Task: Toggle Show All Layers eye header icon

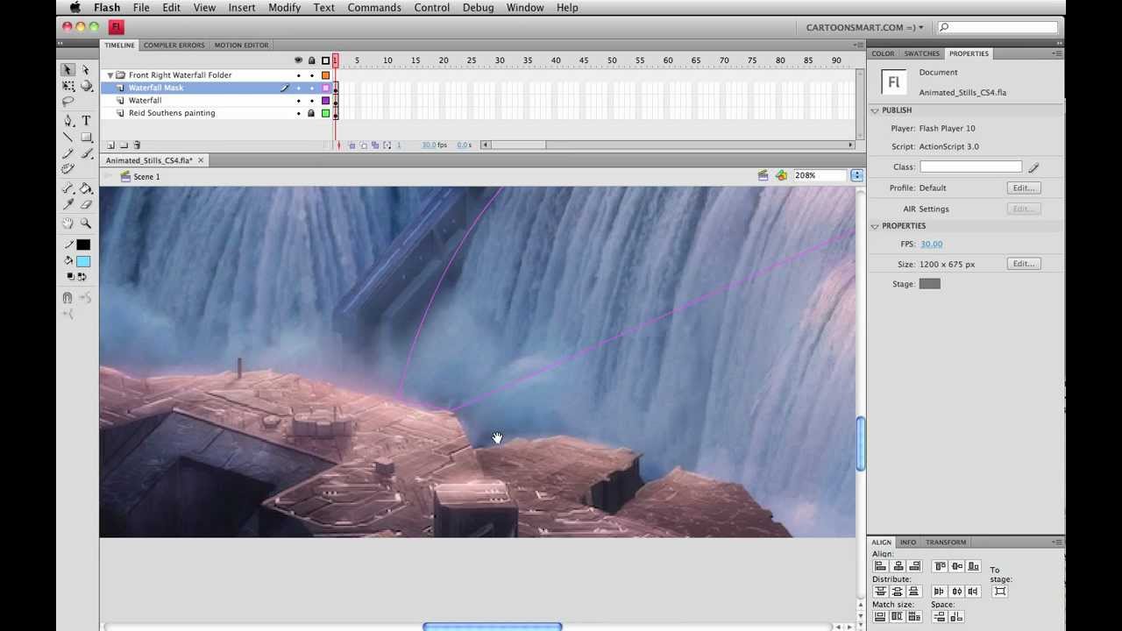Action: point(298,60)
